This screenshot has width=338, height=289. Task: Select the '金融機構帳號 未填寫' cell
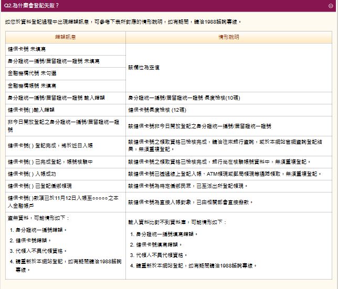[66, 86]
